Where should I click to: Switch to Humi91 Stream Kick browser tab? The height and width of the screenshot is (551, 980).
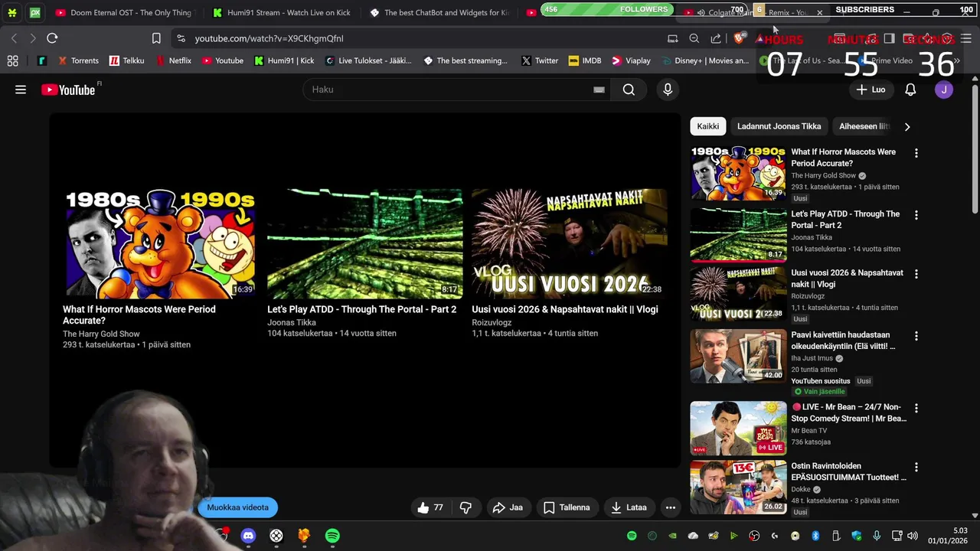click(x=280, y=12)
